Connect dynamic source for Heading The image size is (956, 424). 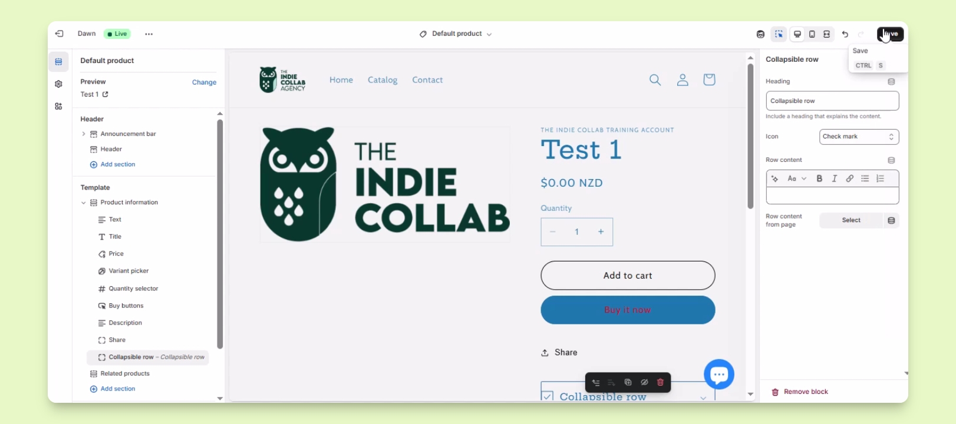pyautogui.click(x=891, y=82)
